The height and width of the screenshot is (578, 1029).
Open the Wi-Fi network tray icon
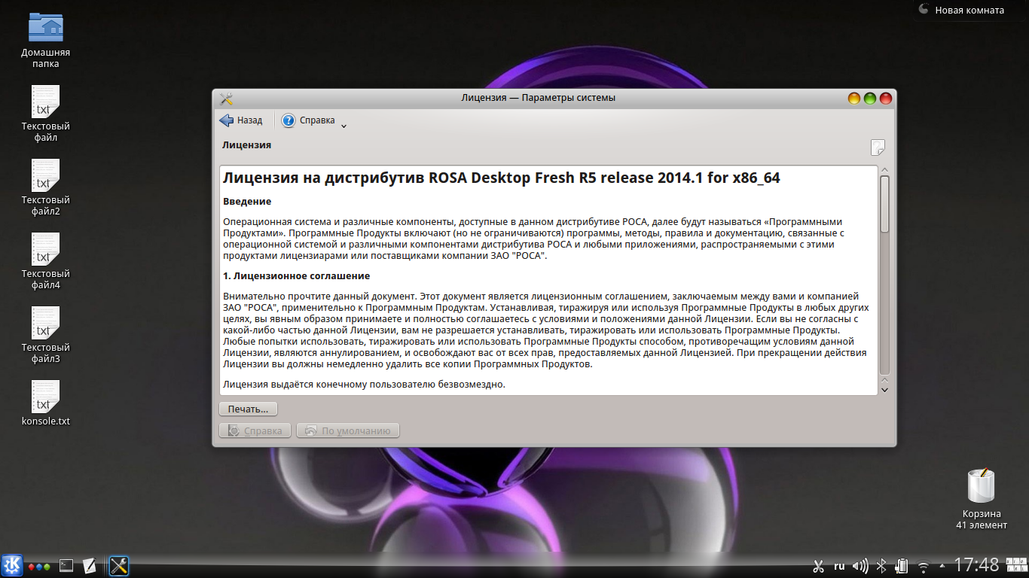point(923,566)
